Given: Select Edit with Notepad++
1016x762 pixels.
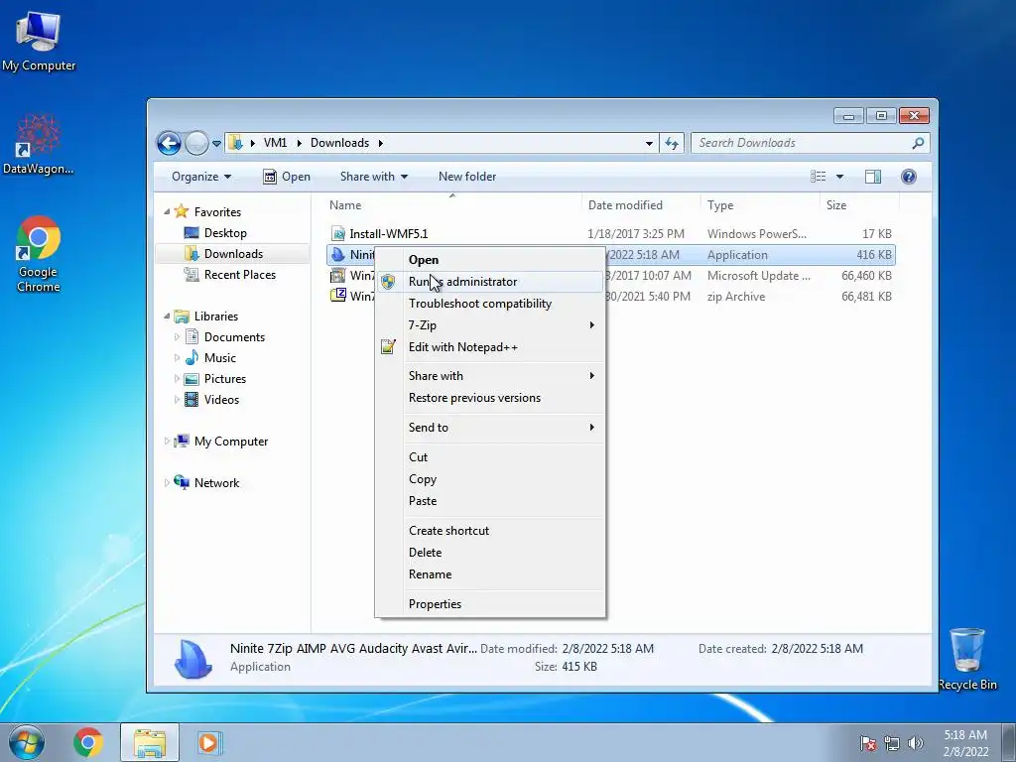Looking at the screenshot, I should (490, 347).
